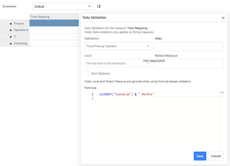Viewport: 230px width, 166px height.
Task: Save the data validation settings
Action: coord(200,156)
